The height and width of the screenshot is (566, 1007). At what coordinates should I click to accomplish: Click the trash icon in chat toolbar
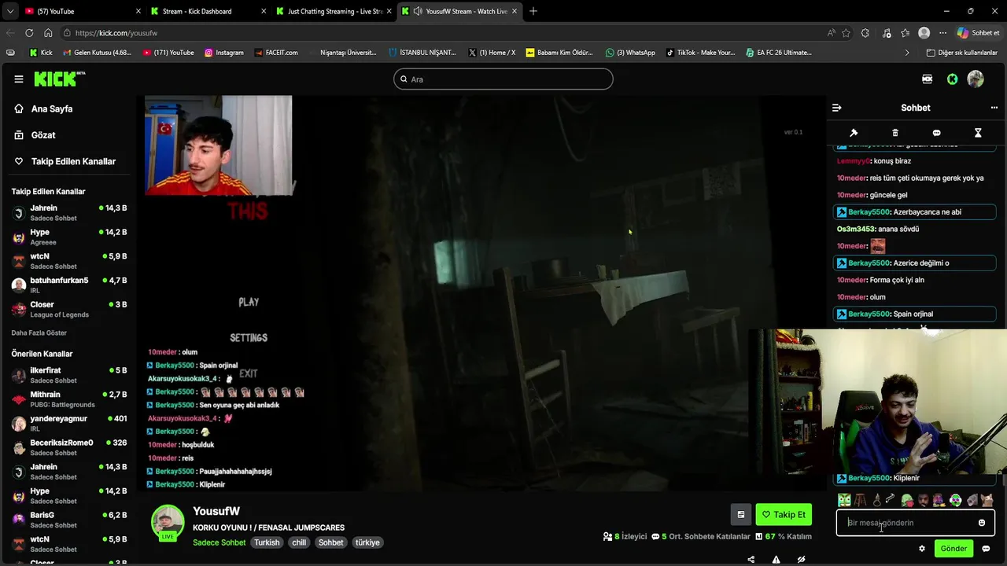(x=895, y=133)
